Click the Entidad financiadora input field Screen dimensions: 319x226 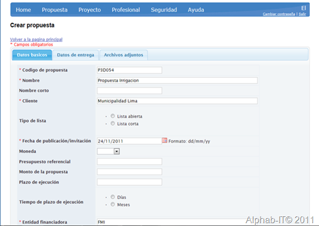tap(177, 222)
